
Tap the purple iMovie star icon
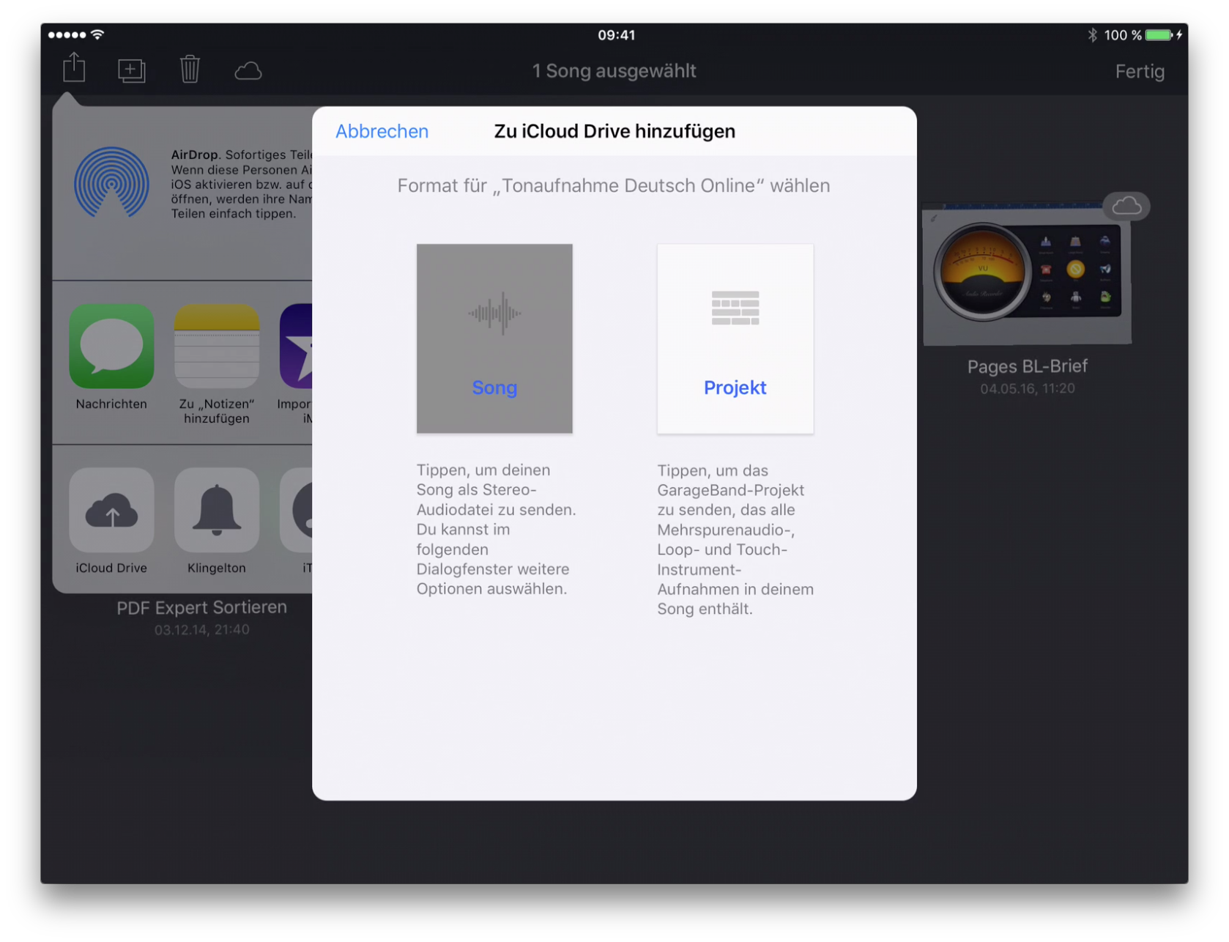297,346
